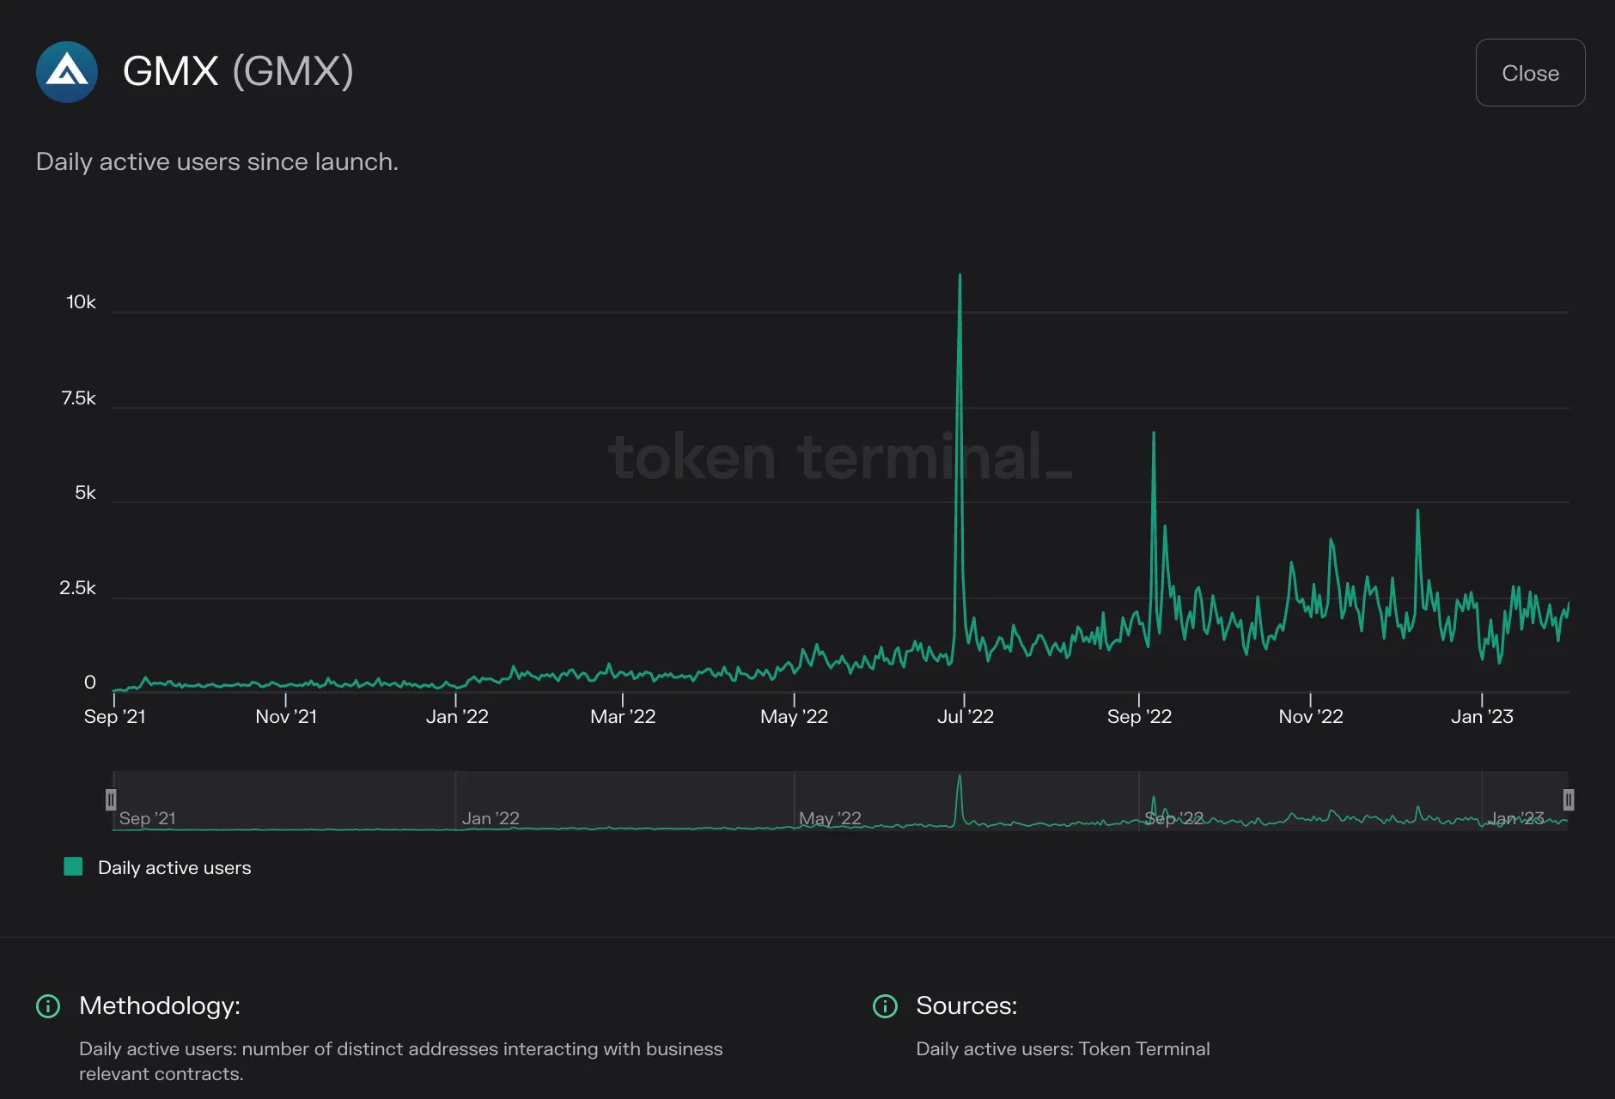Click the 5k y-axis label

tap(85, 492)
